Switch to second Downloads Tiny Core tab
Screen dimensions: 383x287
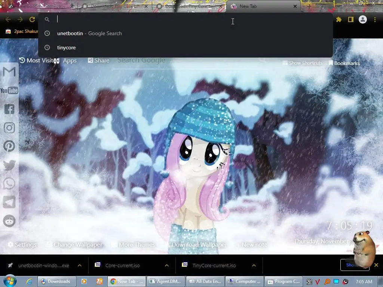tap(189, 6)
